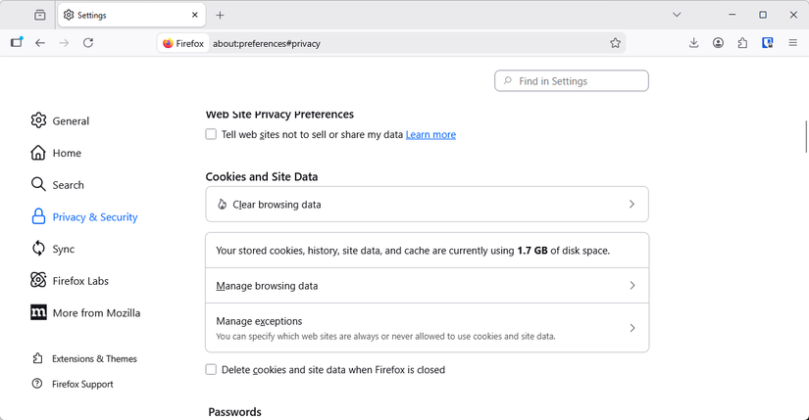Open the Firefox View icon in the tab strip
809x420 pixels.
click(40, 15)
